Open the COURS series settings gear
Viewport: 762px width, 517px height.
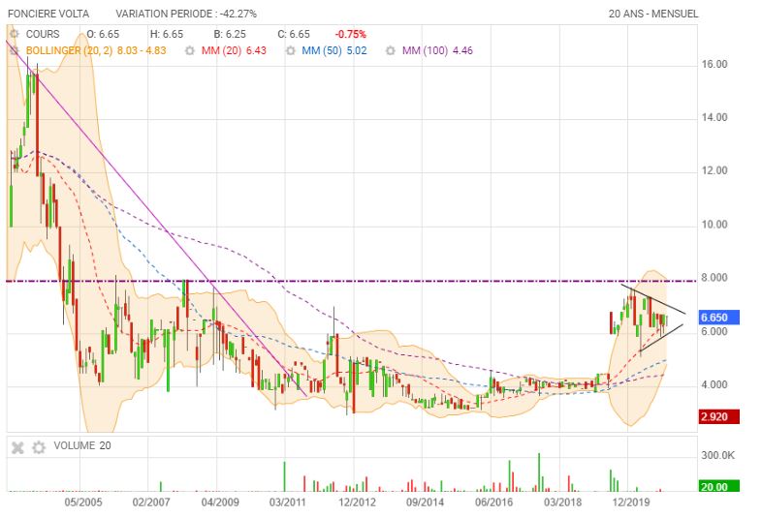point(15,34)
